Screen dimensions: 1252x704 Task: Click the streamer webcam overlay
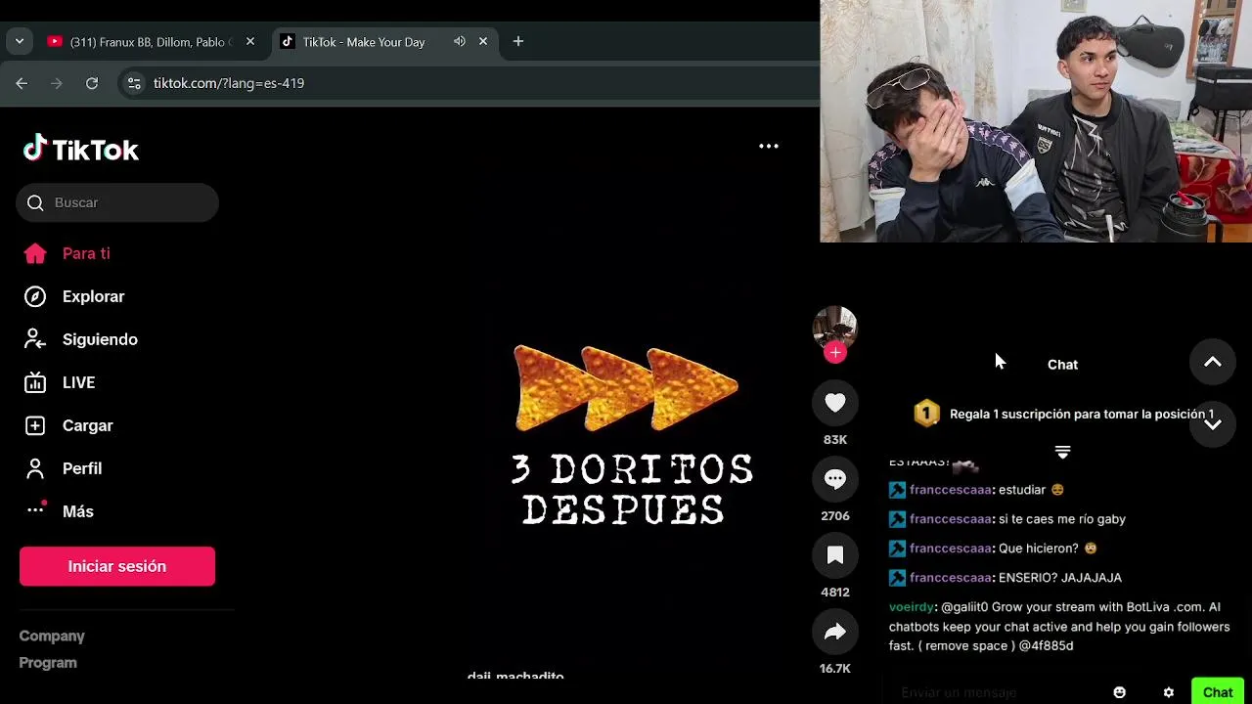pos(1036,121)
